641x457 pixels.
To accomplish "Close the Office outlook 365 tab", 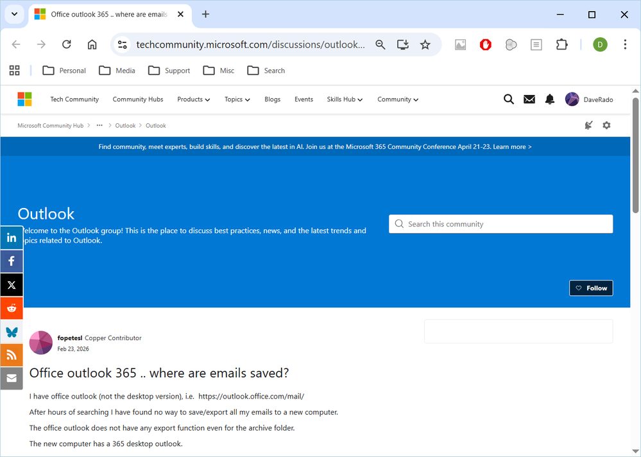I will click(x=180, y=14).
